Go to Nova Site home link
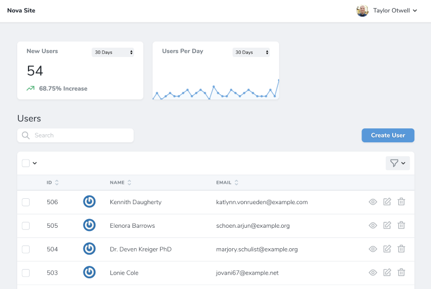 coord(21,11)
